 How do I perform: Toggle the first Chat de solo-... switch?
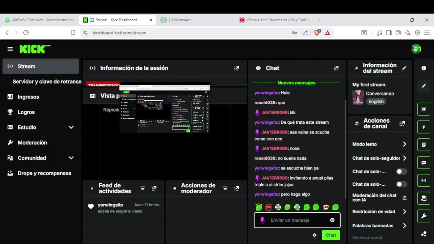[402, 171]
